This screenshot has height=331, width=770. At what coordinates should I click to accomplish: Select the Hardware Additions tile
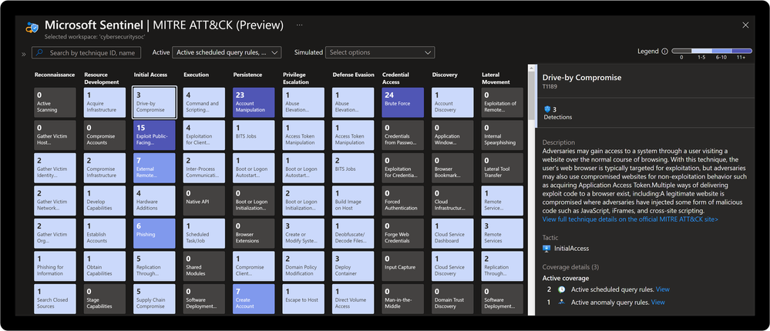click(x=154, y=200)
